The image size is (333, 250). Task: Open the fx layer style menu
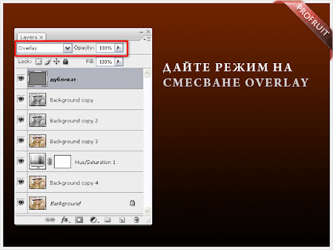[x=65, y=220]
